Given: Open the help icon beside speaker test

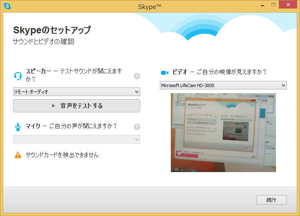Looking at the screenshot, I should (x=137, y=76).
